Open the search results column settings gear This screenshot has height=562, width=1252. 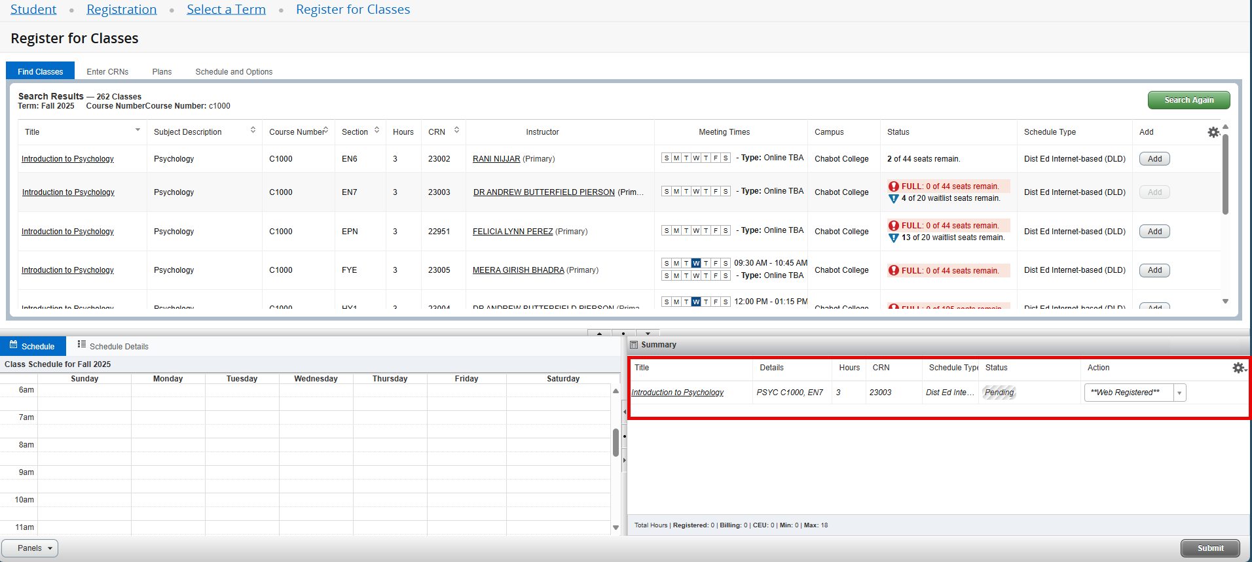click(x=1213, y=132)
